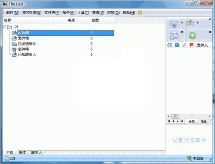This screenshot has height=164, width=215.
Task: Click the 名称 column header
Action: pyautogui.click(x=7, y=20)
